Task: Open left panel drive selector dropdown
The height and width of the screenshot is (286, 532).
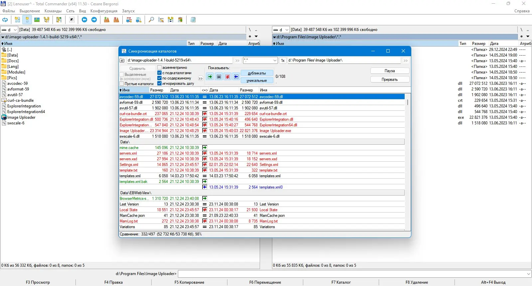Action: 9,30
